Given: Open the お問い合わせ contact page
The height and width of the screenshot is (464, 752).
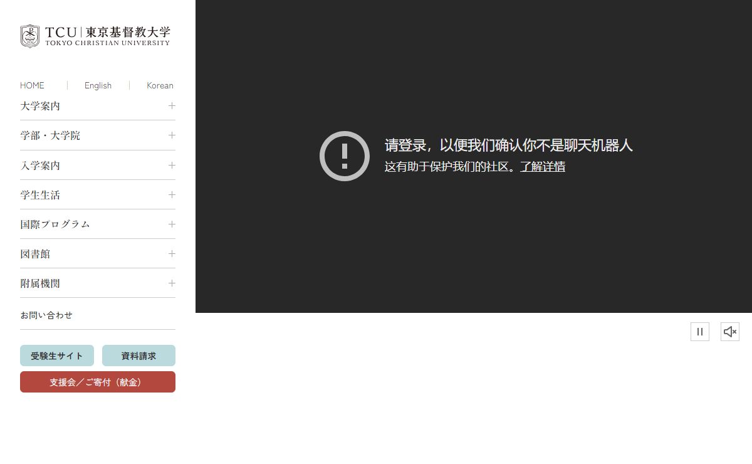Looking at the screenshot, I should click(x=46, y=315).
